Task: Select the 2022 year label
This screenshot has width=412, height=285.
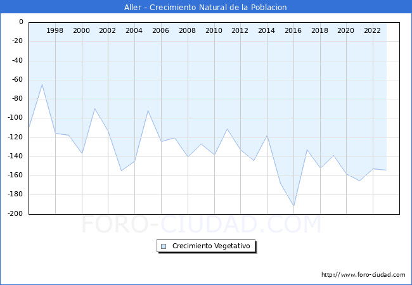Action: click(372, 30)
